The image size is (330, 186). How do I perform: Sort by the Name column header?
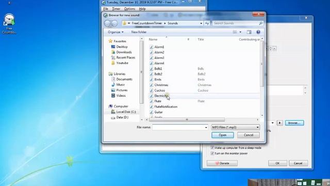(153, 39)
